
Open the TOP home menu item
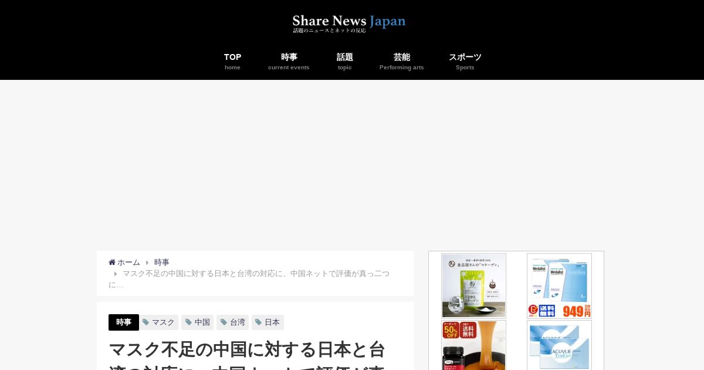pos(232,62)
